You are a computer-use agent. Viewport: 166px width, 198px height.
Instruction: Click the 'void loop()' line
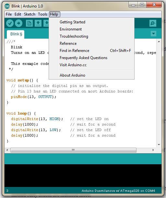pos(21,113)
